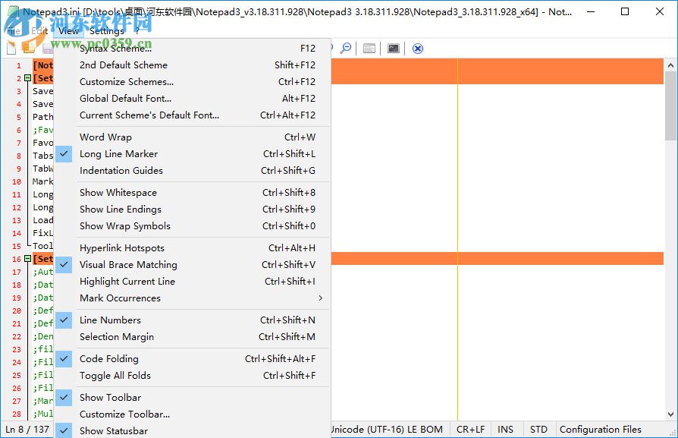This screenshot has width=678, height=438.
Task: Choose Current Scheme's Default Font...
Action: point(193,115)
